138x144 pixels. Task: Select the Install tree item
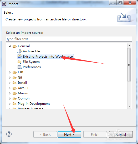point(22,83)
